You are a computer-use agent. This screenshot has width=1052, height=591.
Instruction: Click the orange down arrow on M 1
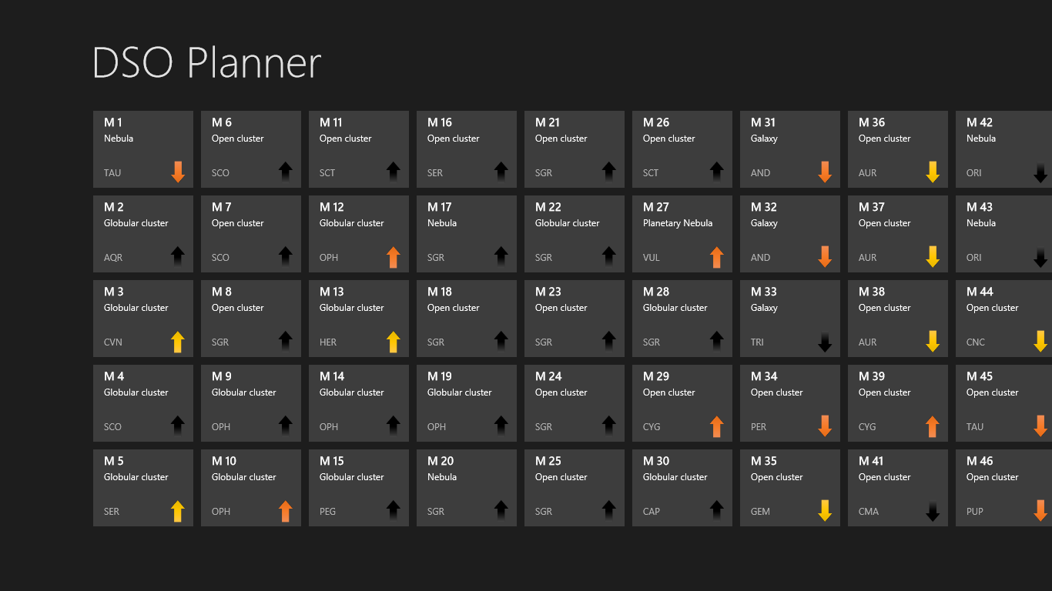click(178, 172)
